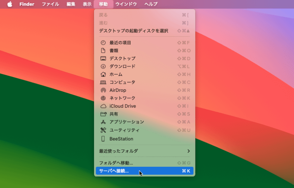
Task: Select ダウンロード menu text
Action: pos(122,66)
